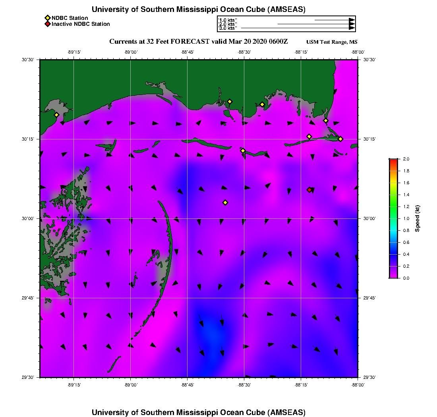Click the magenta bottom of the speed color bar
437x417 pixels.
393,276
